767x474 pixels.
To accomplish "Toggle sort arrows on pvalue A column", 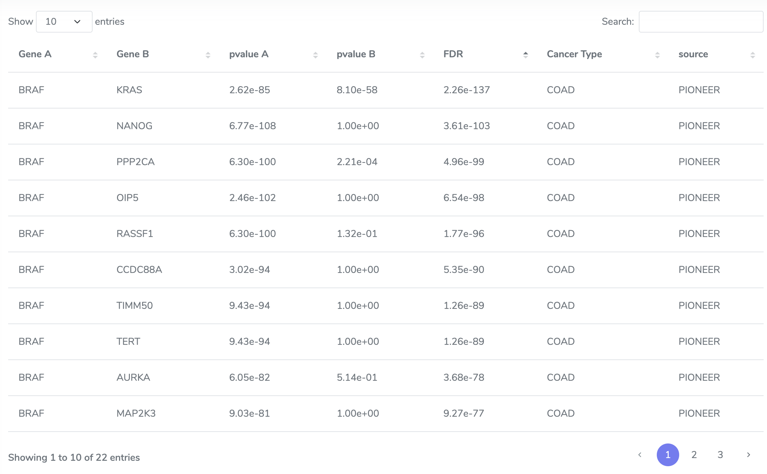I will [x=315, y=55].
